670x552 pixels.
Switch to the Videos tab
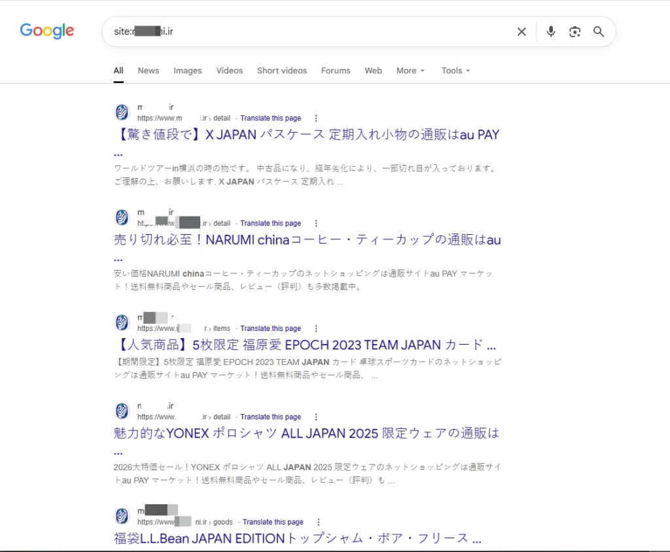point(230,71)
